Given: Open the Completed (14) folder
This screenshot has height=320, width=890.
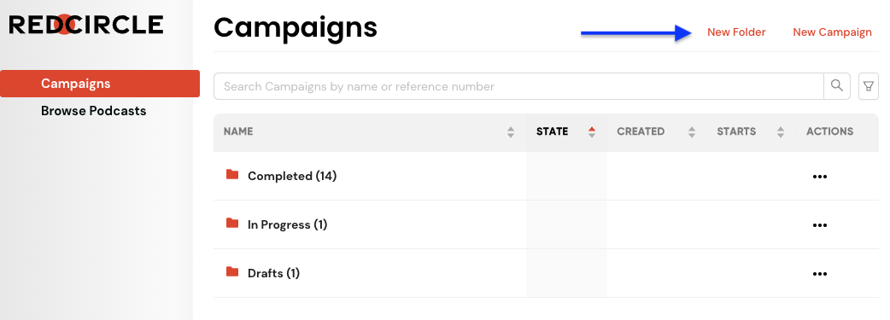Looking at the screenshot, I should pos(292,176).
